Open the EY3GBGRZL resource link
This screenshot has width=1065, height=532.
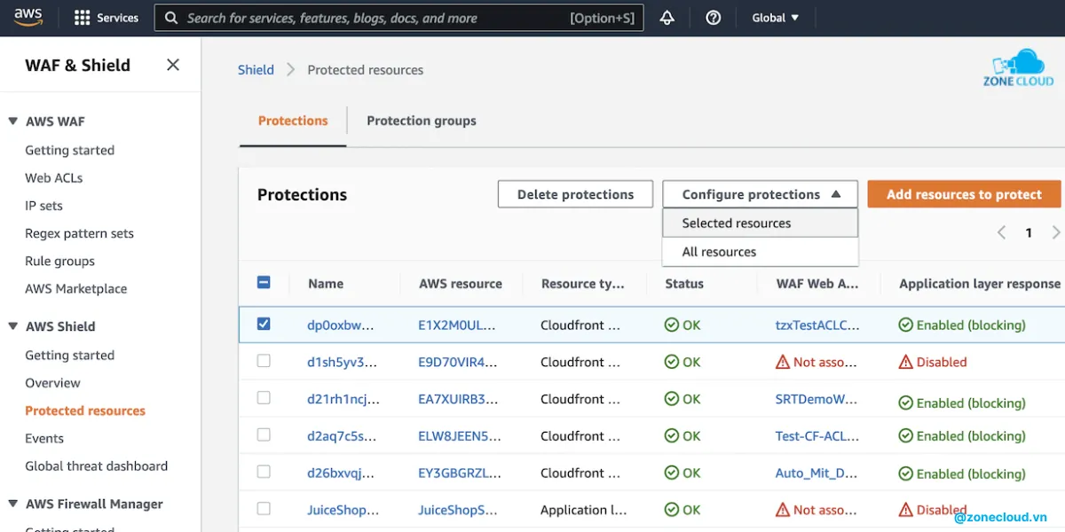coord(458,473)
